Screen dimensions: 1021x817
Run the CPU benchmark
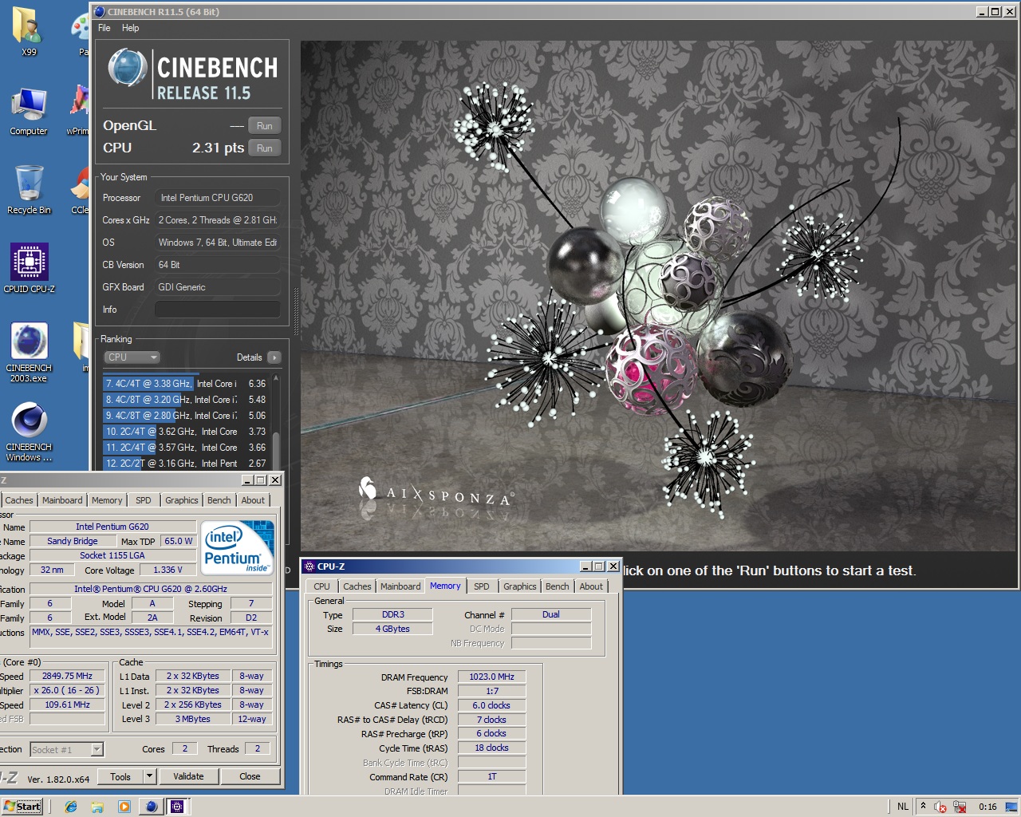click(264, 148)
